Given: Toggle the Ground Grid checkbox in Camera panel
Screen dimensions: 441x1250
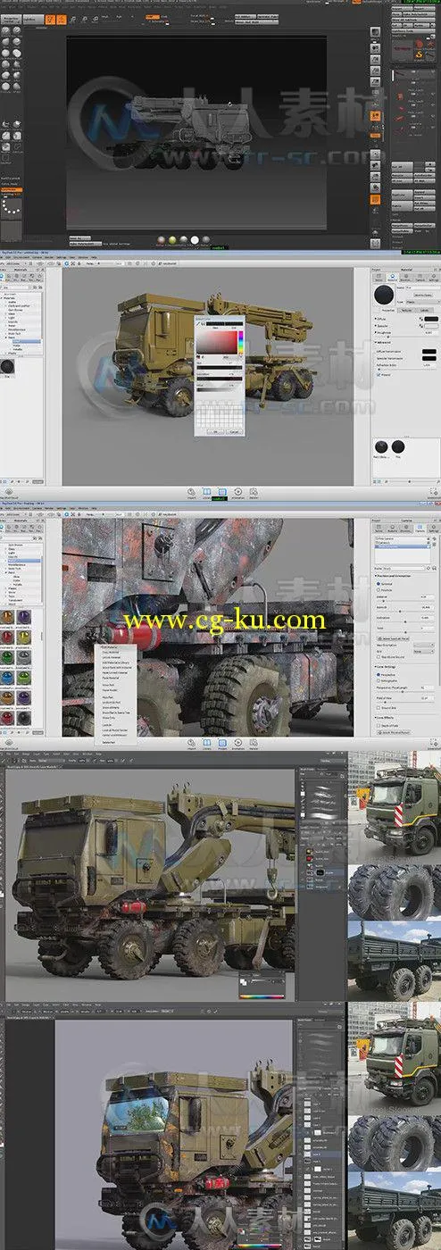Looking at the screenshot, I should tap(379, 708).
